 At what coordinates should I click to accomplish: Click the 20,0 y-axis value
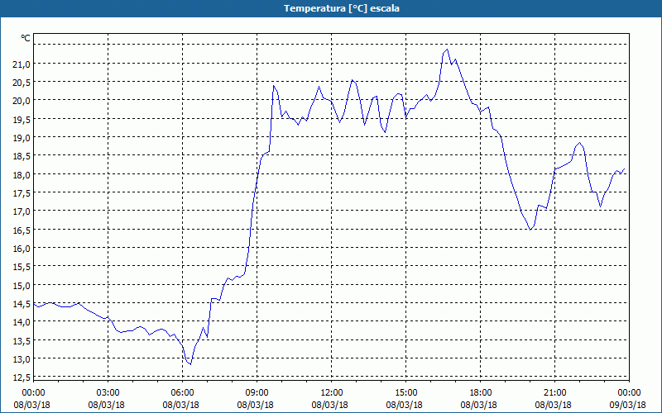tap(22, 101)
